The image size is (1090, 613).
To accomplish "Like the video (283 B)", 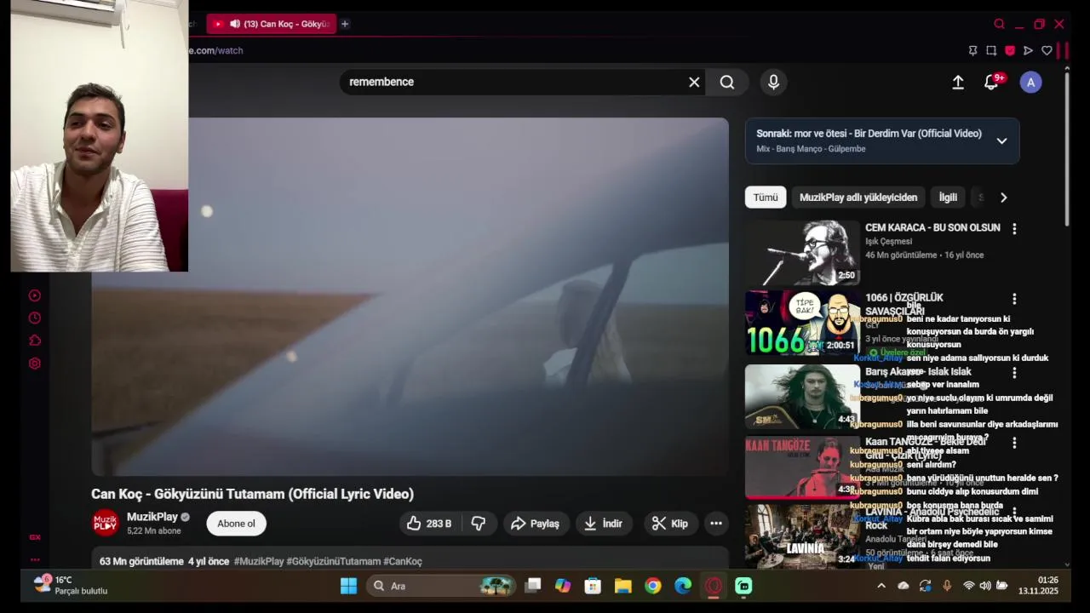I will 429,524.
